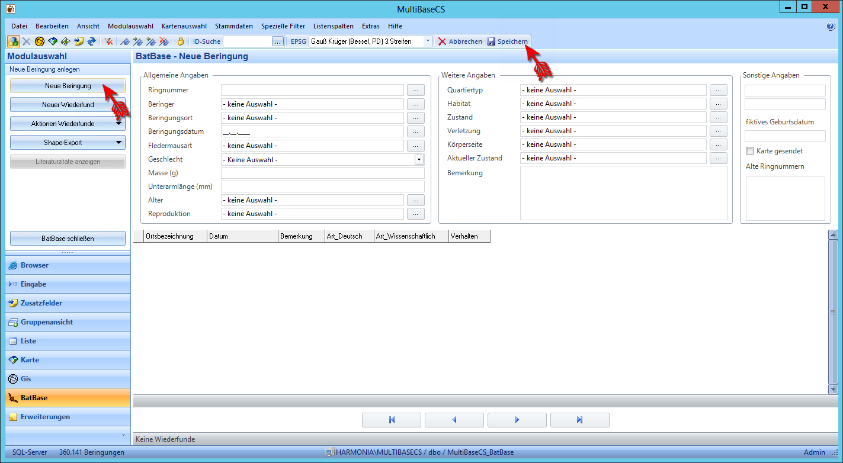843x463 pixels.
Task: Click into the Masse (g) field
Action: [x=322, y=173]
